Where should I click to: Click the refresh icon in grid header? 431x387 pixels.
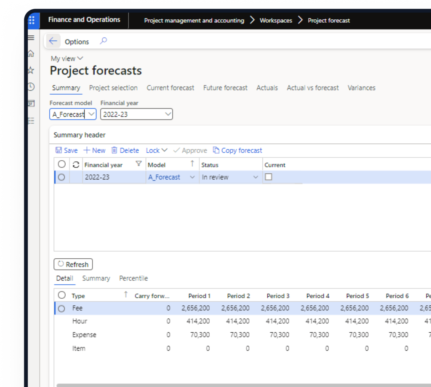pos(76,165)
